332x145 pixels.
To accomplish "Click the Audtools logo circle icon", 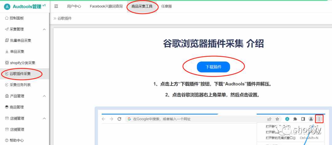I will 7,7.
